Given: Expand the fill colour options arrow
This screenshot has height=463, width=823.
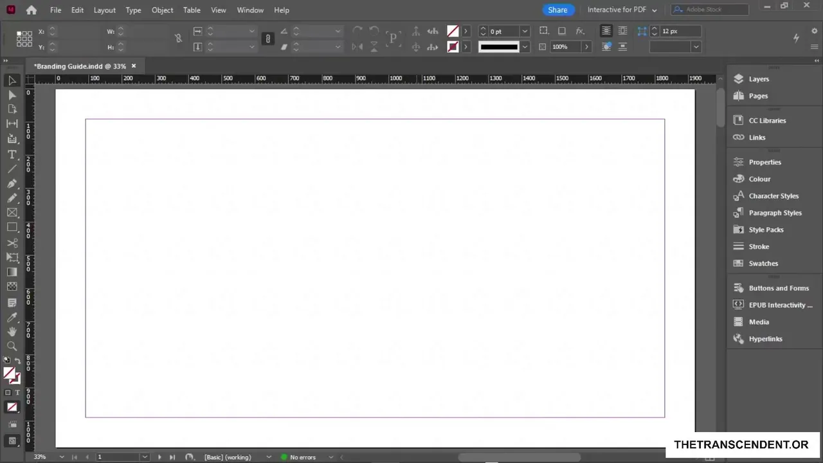Looking at the screenshot, I should tap(466, 31).
